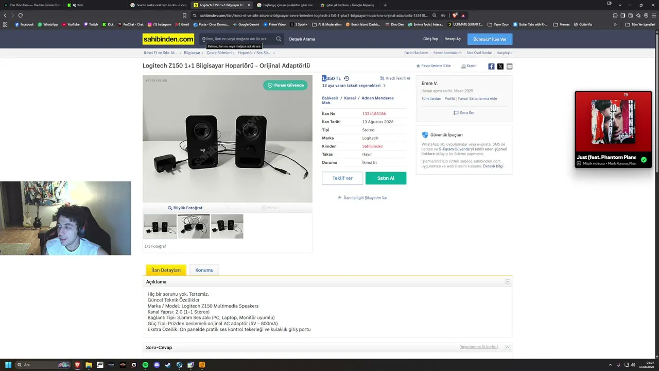Open the Facebook bookmark
Viewport: 659px width, 371px height.
(x=24, y=24)
